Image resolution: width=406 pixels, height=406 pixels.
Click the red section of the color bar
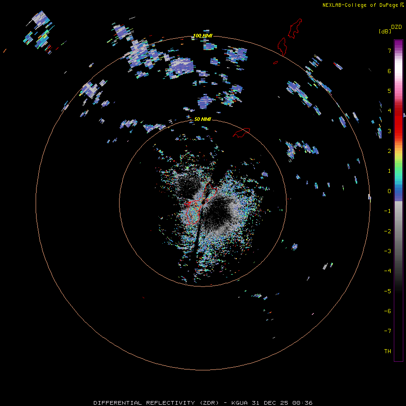click(x=398, y=122)
